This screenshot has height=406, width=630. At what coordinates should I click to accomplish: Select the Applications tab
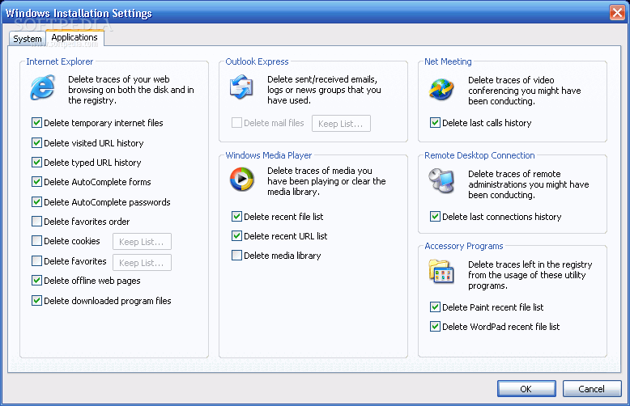coord(74,37)
